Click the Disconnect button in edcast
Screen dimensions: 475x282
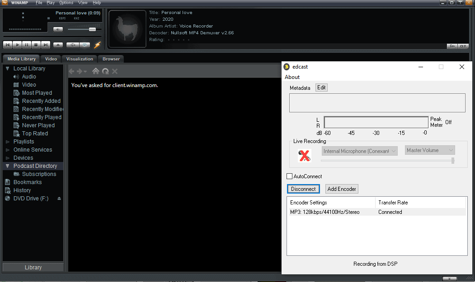(303, 189)
